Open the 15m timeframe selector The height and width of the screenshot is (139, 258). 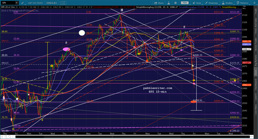point(185,3)
